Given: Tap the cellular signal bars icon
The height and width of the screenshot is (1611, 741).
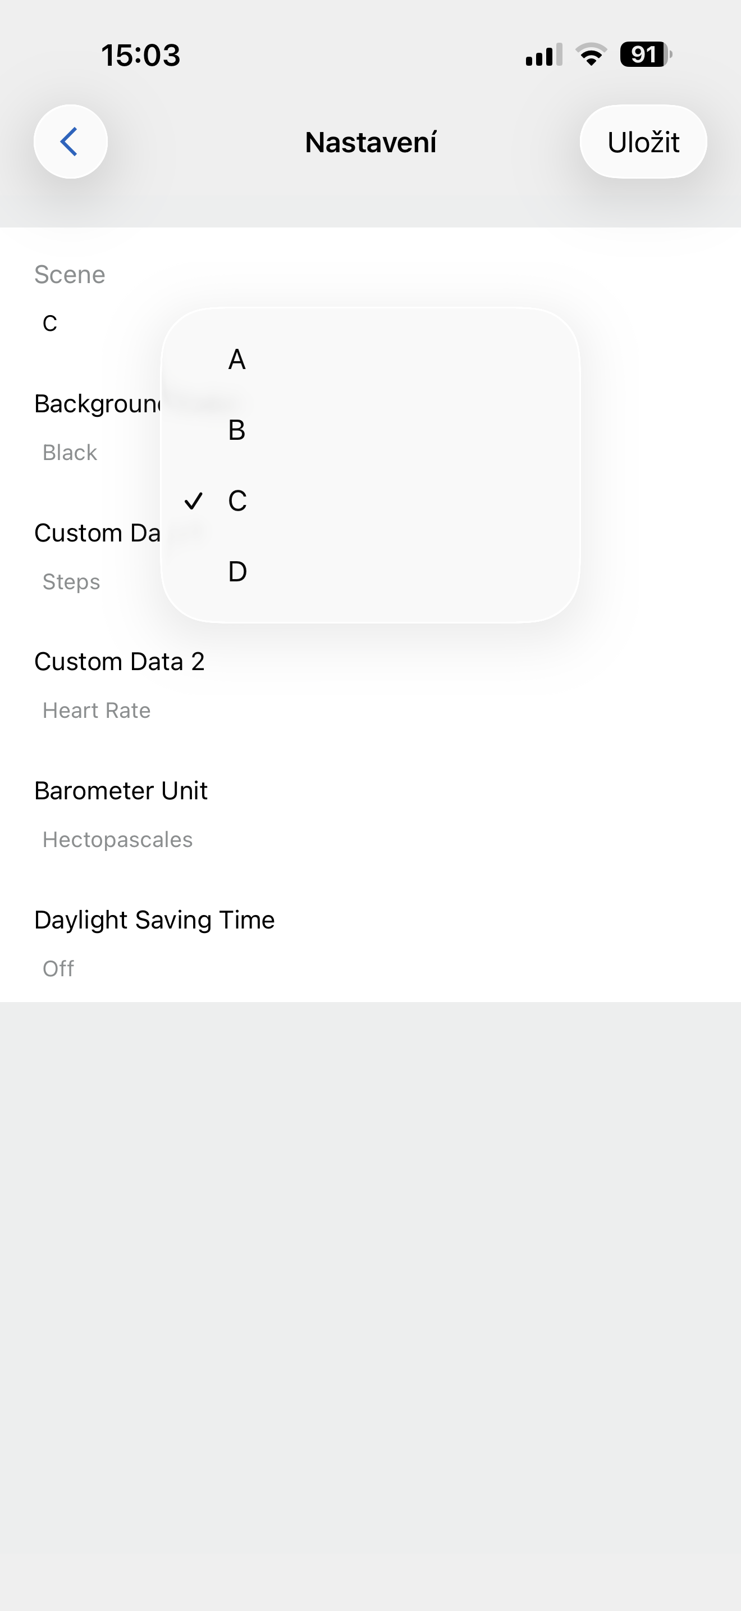Looking at the screenshot, I should tap(543, 54).
